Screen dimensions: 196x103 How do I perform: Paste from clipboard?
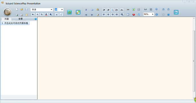coord(98,10)
